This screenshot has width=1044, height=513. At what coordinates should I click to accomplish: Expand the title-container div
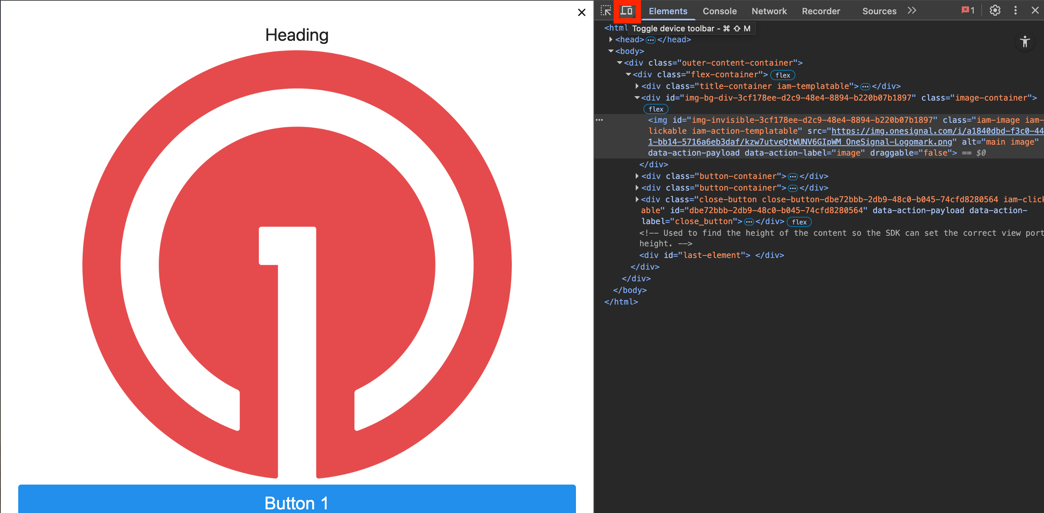(x=637, y=86)
